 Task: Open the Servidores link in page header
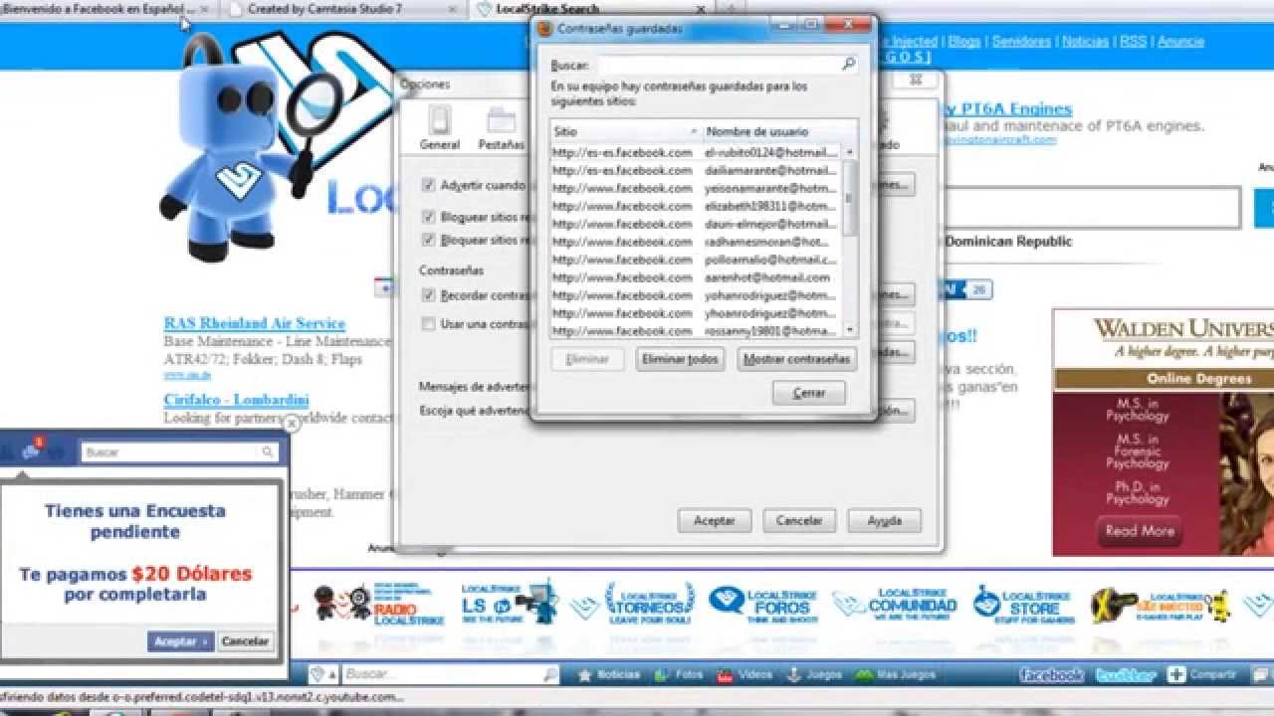pyautogui.click(x=1021, y=42)
